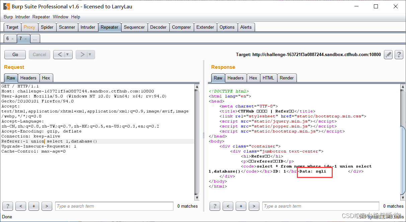
Task: Select the response Render view tab
Action: [x=287, y=78]
